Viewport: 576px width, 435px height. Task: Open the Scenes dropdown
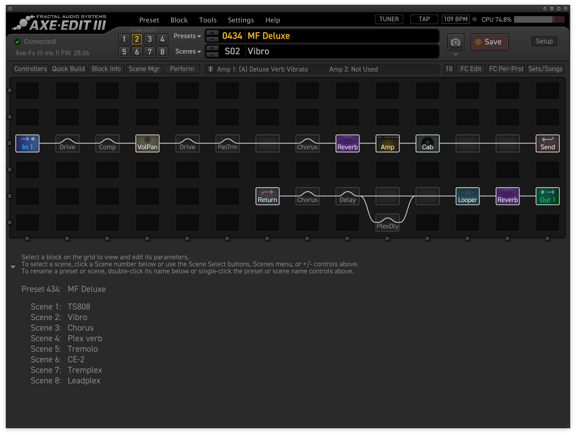187,51
